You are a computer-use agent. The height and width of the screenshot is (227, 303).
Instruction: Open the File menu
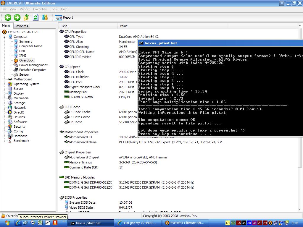pos(4,9)
